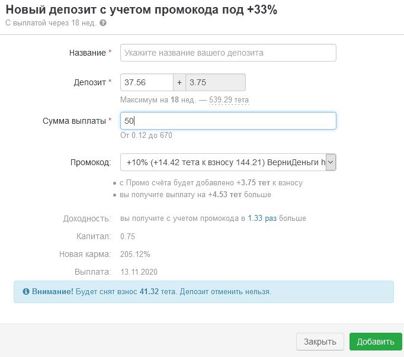Click the Сумма выплаты label
Image resolution: width=404 pixels, height=357 pixels.
[74, 121]
